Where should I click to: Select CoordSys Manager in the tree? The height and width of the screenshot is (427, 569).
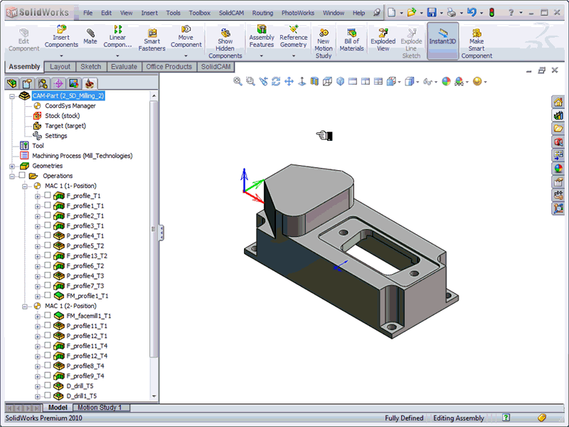(70, 105)
